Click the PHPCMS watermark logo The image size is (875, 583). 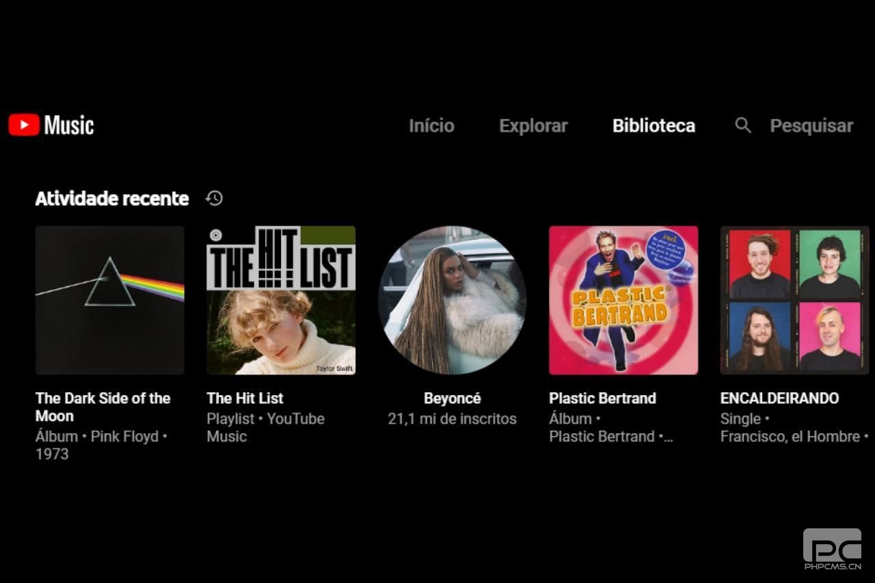pos(832,549)
